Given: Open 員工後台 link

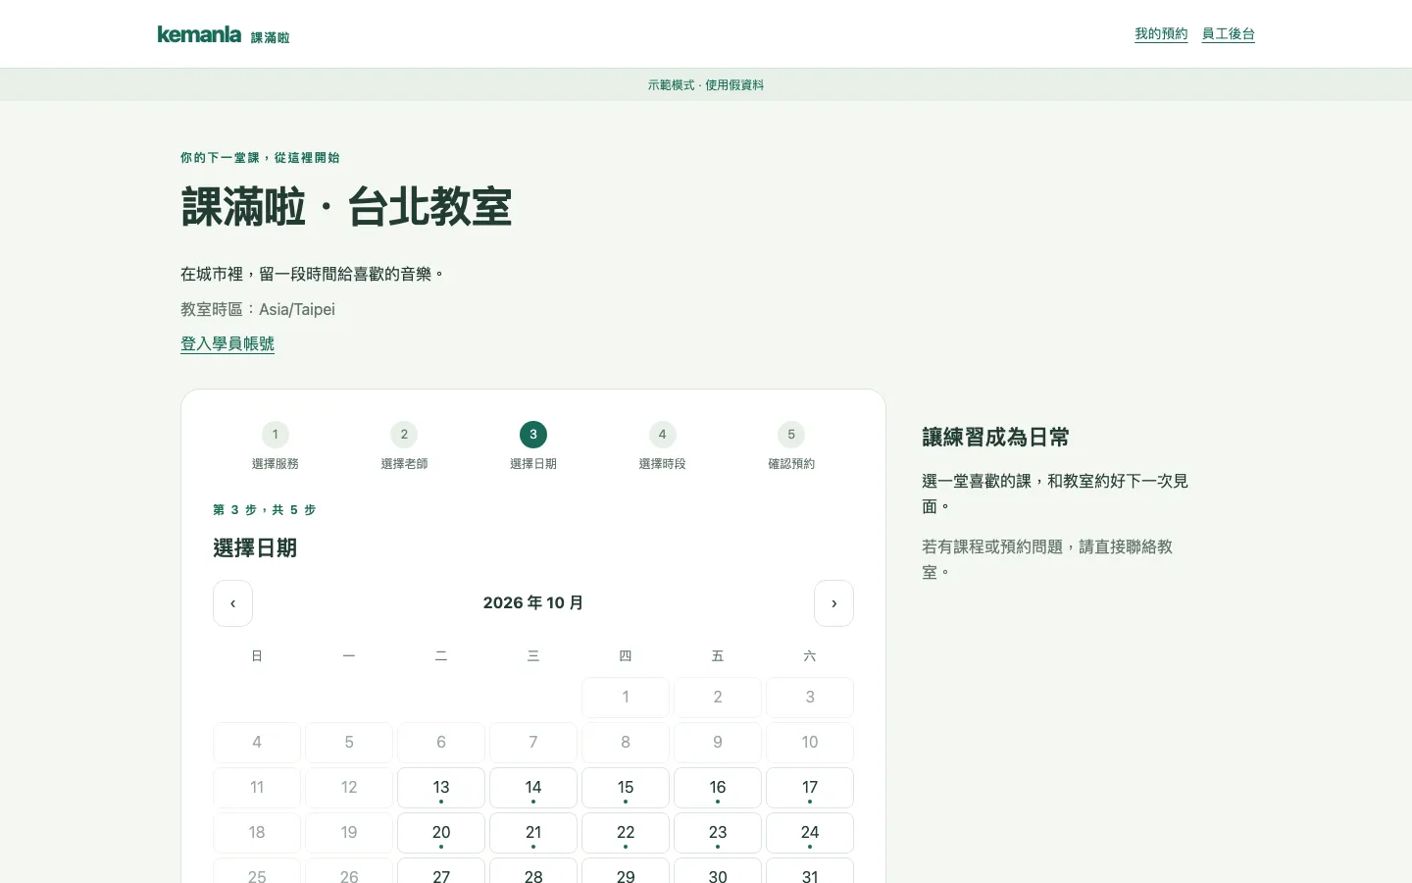Looking at the screenshot, I should pyautogui.click(x=1229, y=33).
